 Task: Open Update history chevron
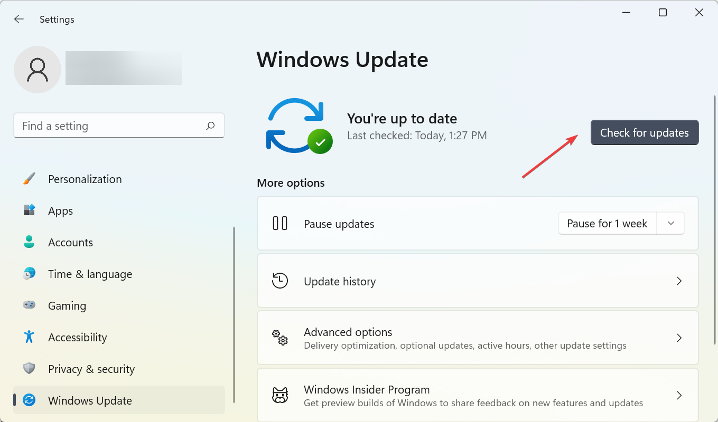(679, 281)
